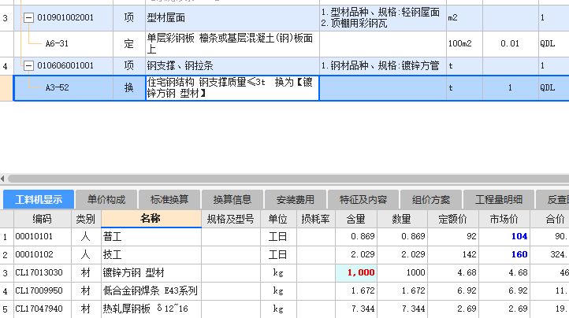Open the 组价方案 tab
This screenshot has height=318, width=569.
[x=431, y=199]
